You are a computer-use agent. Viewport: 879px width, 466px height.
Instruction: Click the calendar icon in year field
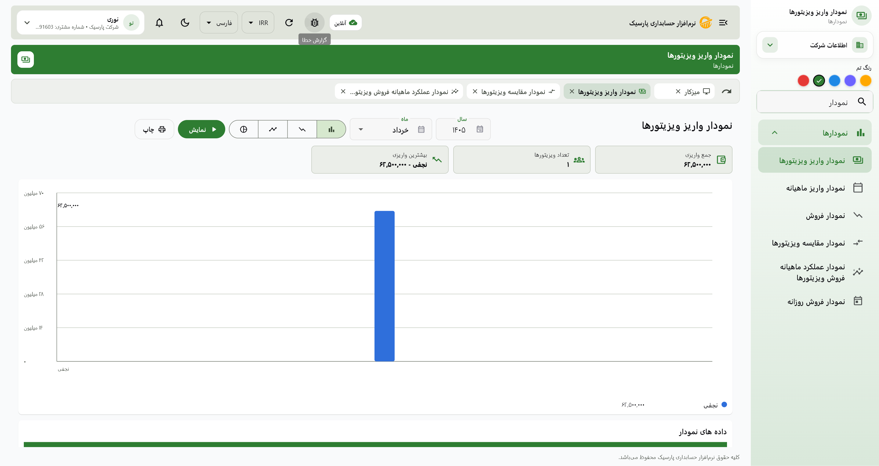[480, 129]
